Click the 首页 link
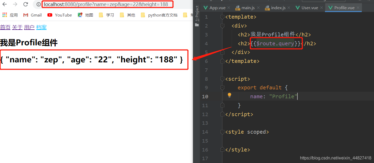Screen dimensions: 374x163 [5, 27]
